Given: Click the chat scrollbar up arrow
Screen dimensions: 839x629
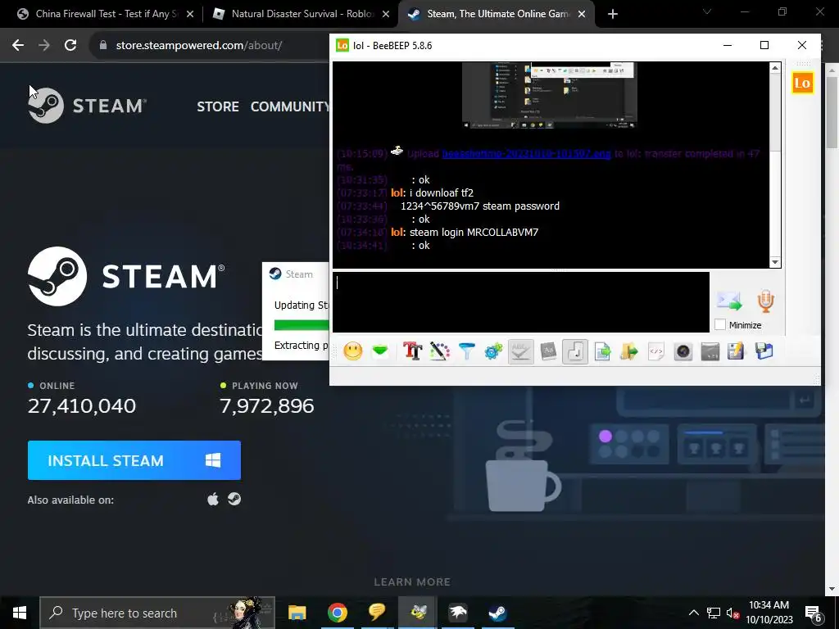Looking at the screenshot, I should [x=775, y=68].
